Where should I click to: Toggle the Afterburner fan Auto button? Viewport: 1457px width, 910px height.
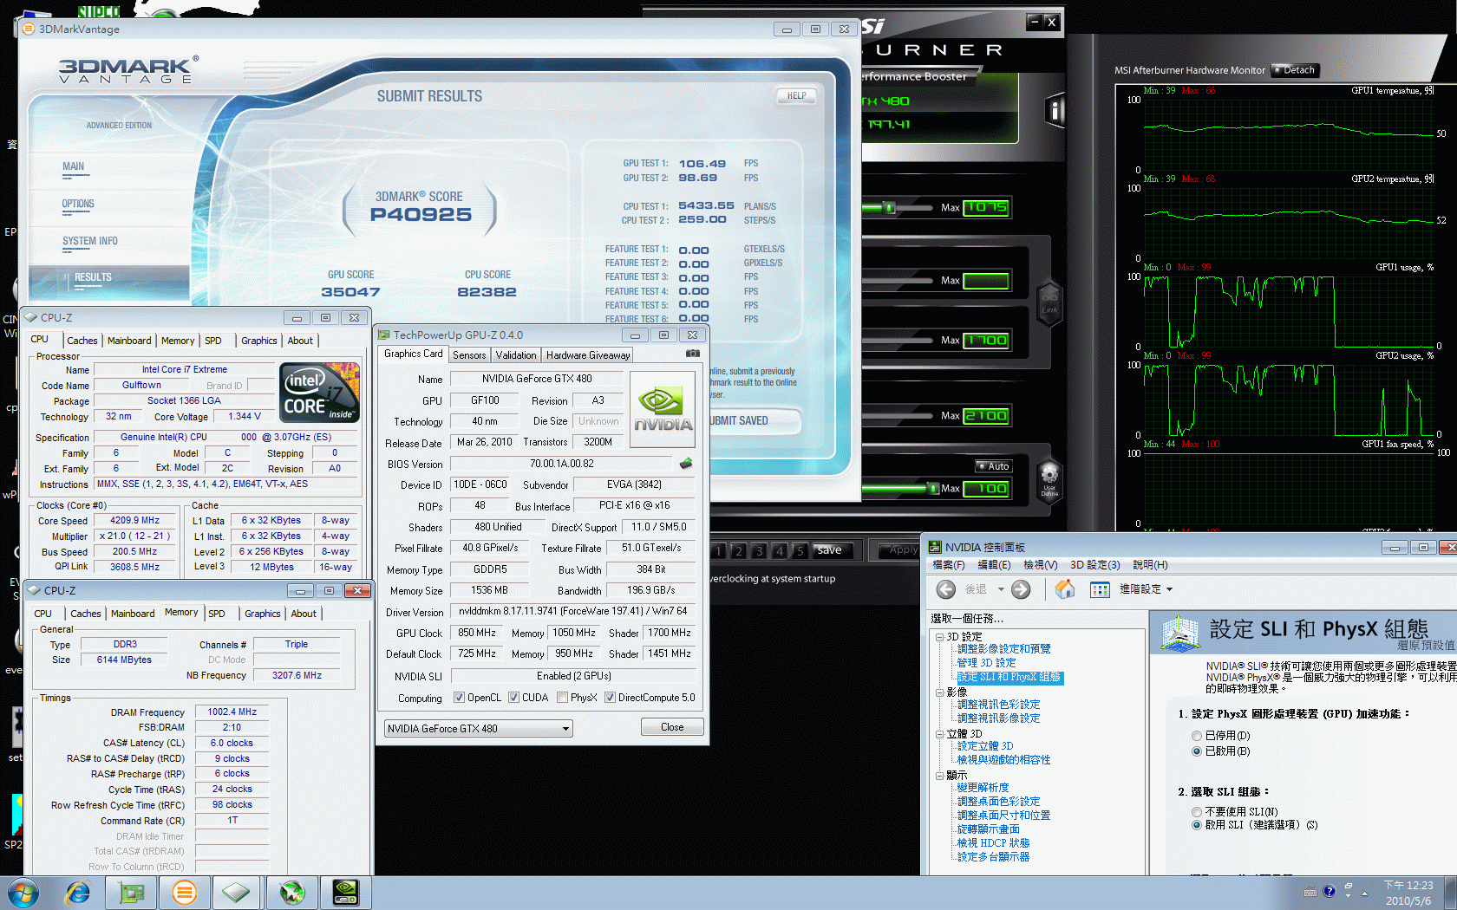993,466
